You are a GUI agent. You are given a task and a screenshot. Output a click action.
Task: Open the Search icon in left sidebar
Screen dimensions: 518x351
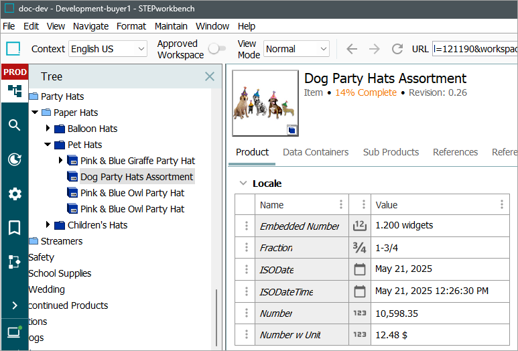pyautogui.click(x=14, y=125)
